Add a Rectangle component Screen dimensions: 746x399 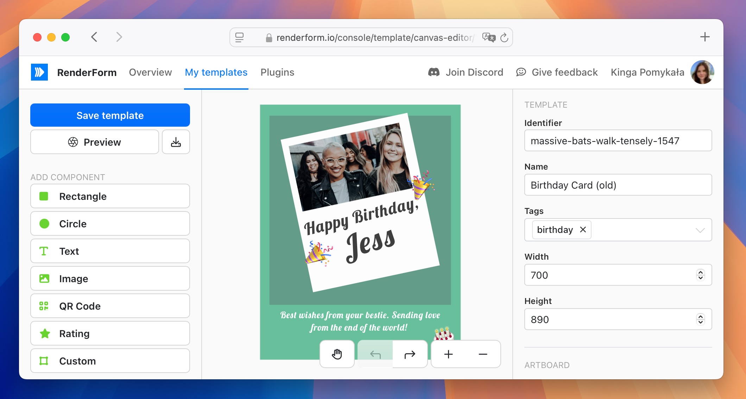[x=110, y=196]
